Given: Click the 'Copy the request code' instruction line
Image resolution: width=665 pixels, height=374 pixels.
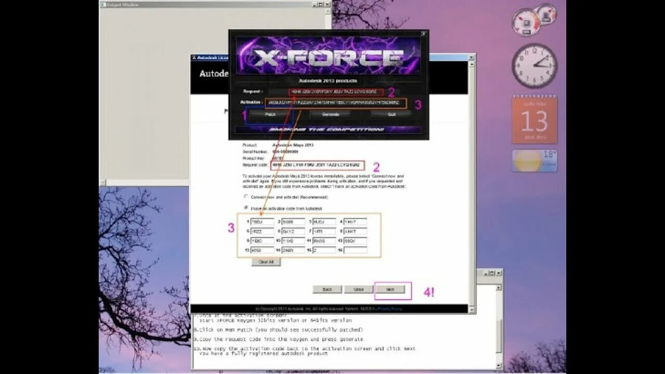Looking at the screenshot, I should (x=278, y=339).
